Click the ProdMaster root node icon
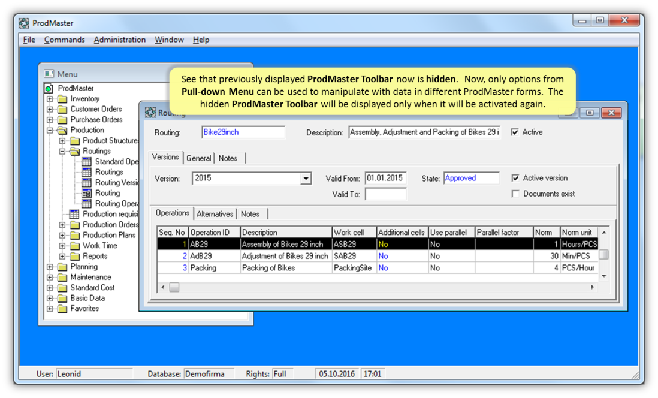 coord(49,88)
